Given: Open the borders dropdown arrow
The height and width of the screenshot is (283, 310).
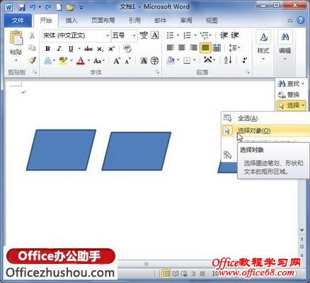Looking at the screenshot, I should coord(195,60).
